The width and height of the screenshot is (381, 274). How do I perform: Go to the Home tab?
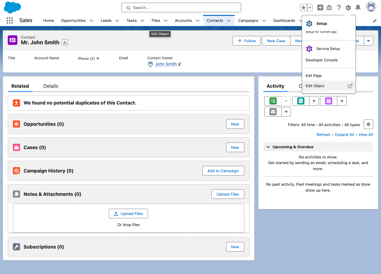[x=48, y=21]
